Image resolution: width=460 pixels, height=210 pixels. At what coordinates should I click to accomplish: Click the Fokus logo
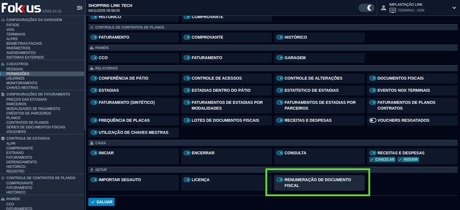(21, 8)
